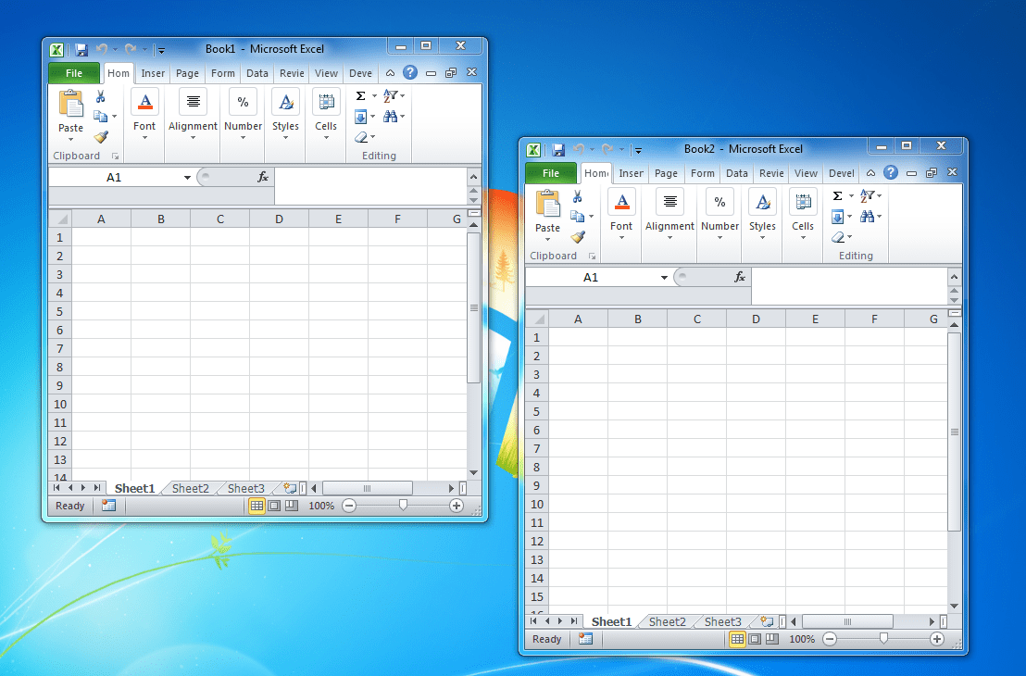The image size is (1026, 676).
Task: Click AutoSum sigma icon in Book1
Action: click(x=360, y=96)
